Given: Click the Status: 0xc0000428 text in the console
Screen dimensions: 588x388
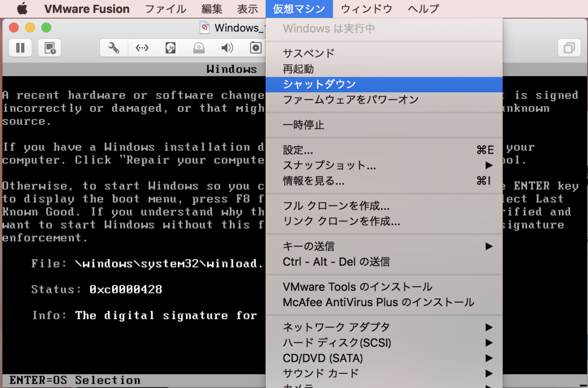Looking at the screenshot, I should 96,289.
